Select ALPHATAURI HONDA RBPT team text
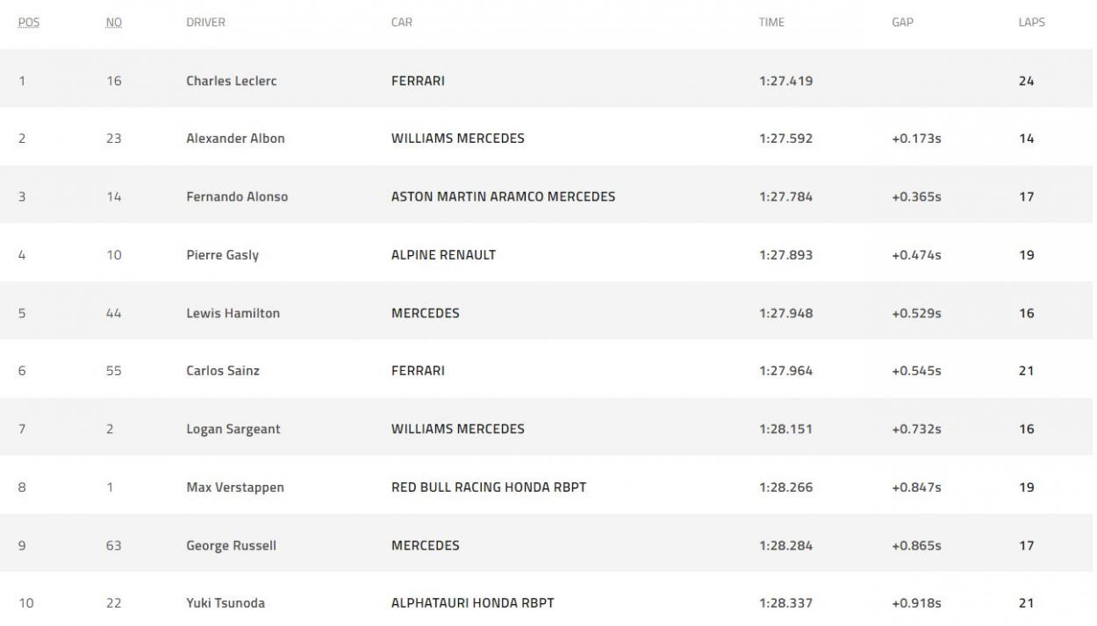Screen dimensions: 1097x626 pos(473,603)
